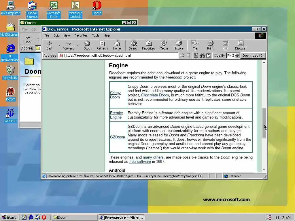
Task: Follow the 'free software' link
Action: coord(140,162)
